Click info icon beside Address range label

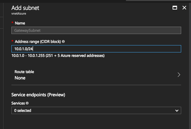pos(63,42)
